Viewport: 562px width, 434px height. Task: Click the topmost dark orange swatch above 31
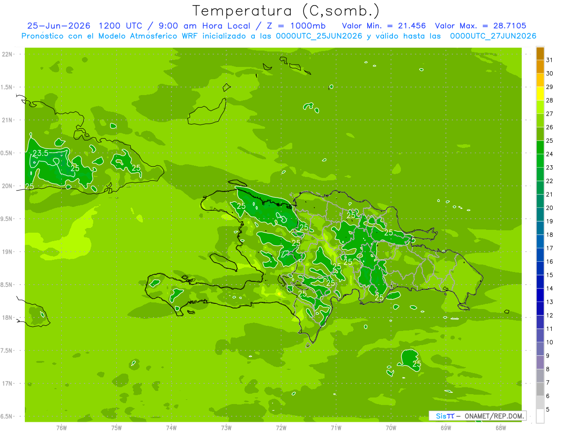tap(540, 53)
